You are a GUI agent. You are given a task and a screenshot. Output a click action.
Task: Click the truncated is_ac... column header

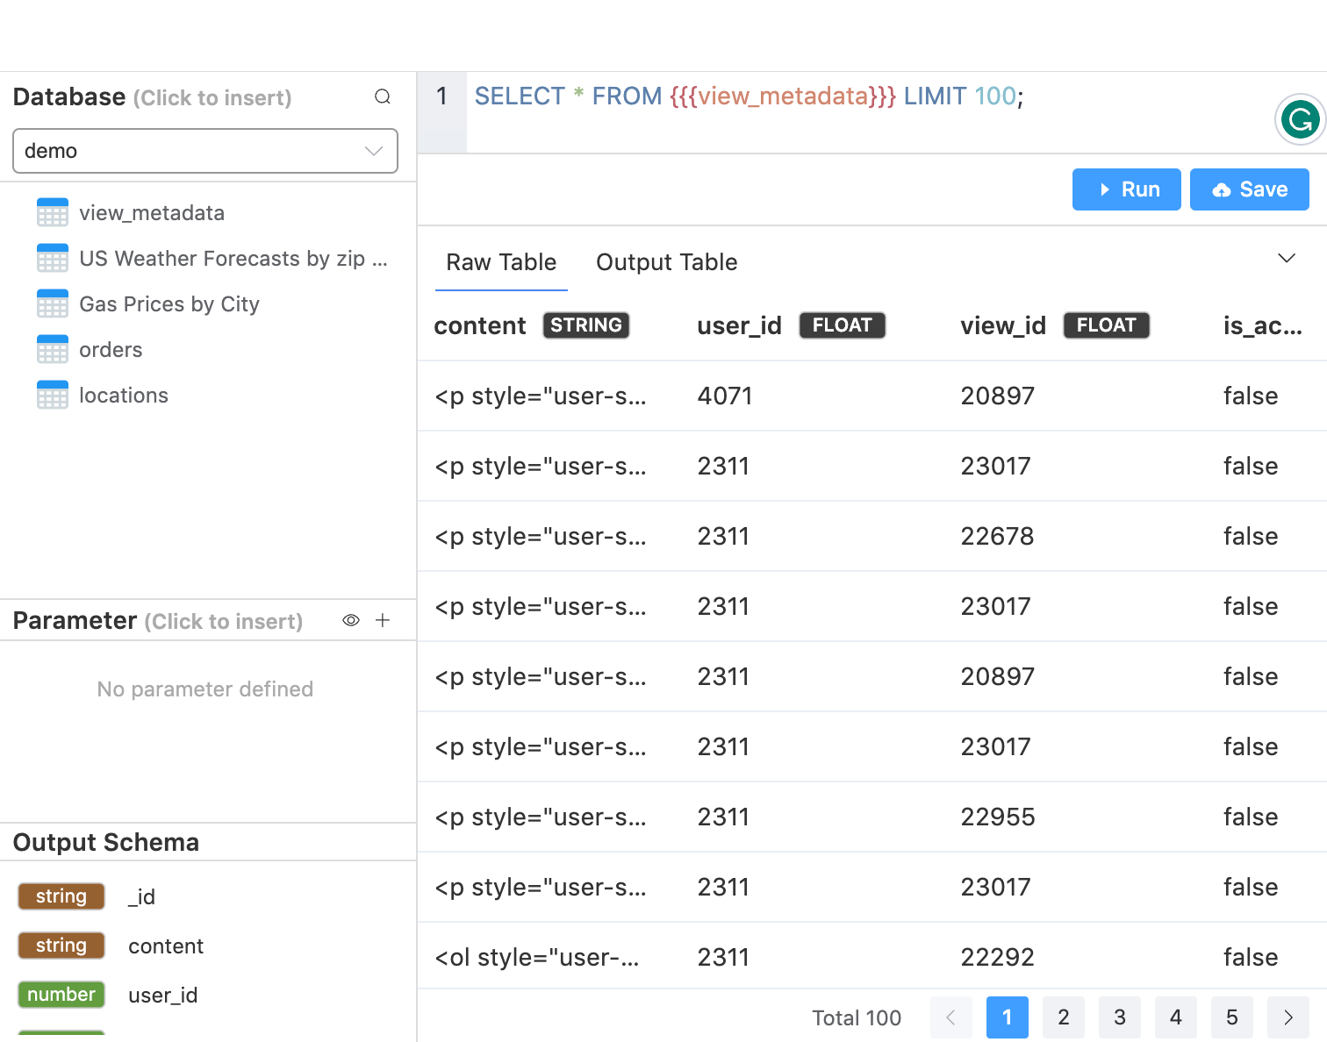pos(1263,325)
